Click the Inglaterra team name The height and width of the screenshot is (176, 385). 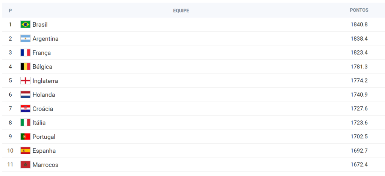45,81
